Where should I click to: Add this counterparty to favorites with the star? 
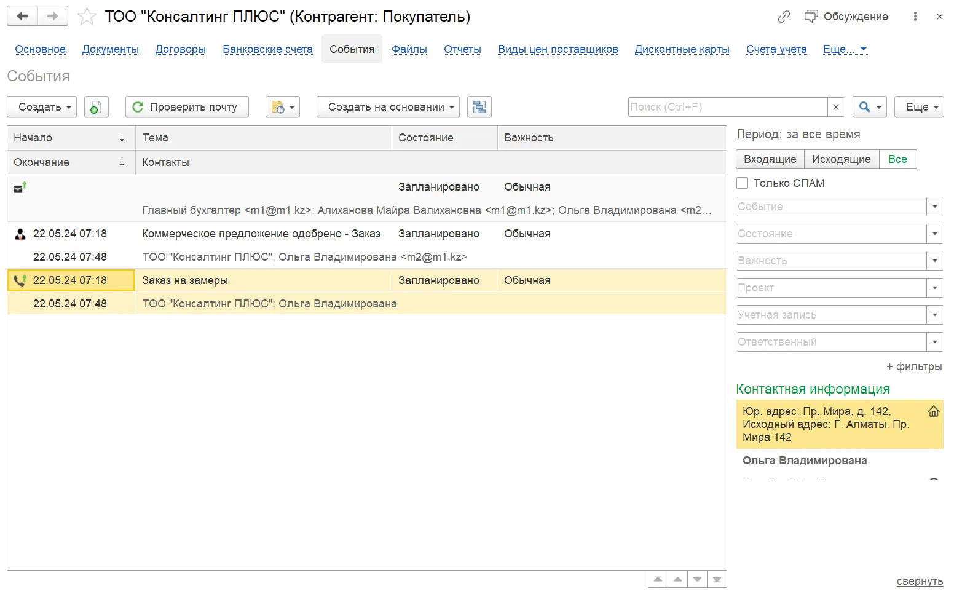pyautogui.click(x=87, y=17)
